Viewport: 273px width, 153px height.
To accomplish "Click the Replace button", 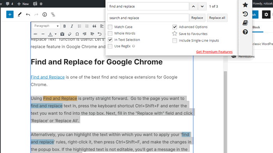I will pos(197,18).
